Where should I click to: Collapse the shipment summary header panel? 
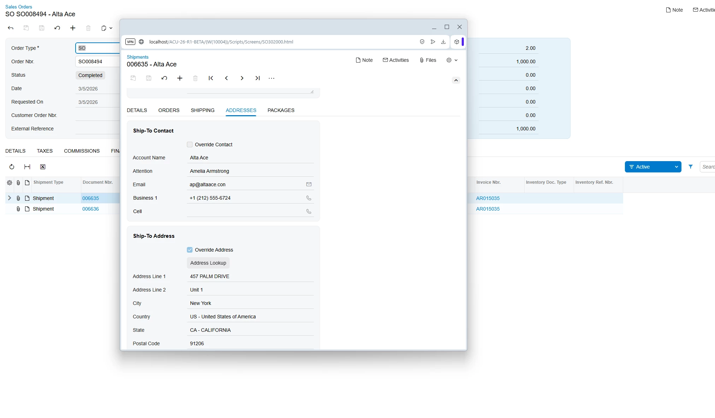pos(456,80)
